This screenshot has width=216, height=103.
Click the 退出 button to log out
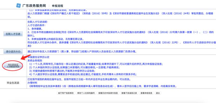(158, 93)
